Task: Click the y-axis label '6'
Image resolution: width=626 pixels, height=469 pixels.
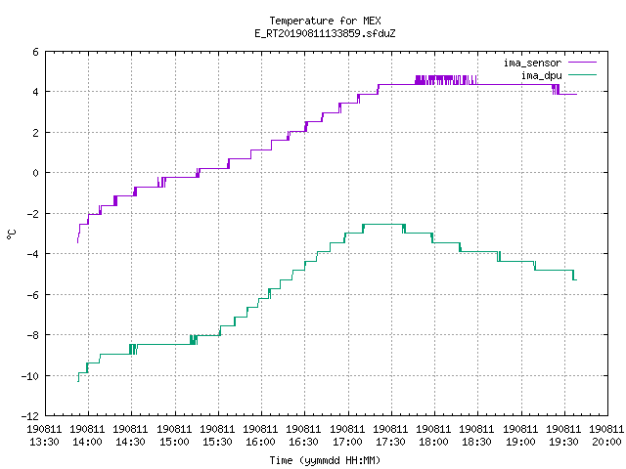Action: click(35, 52)
